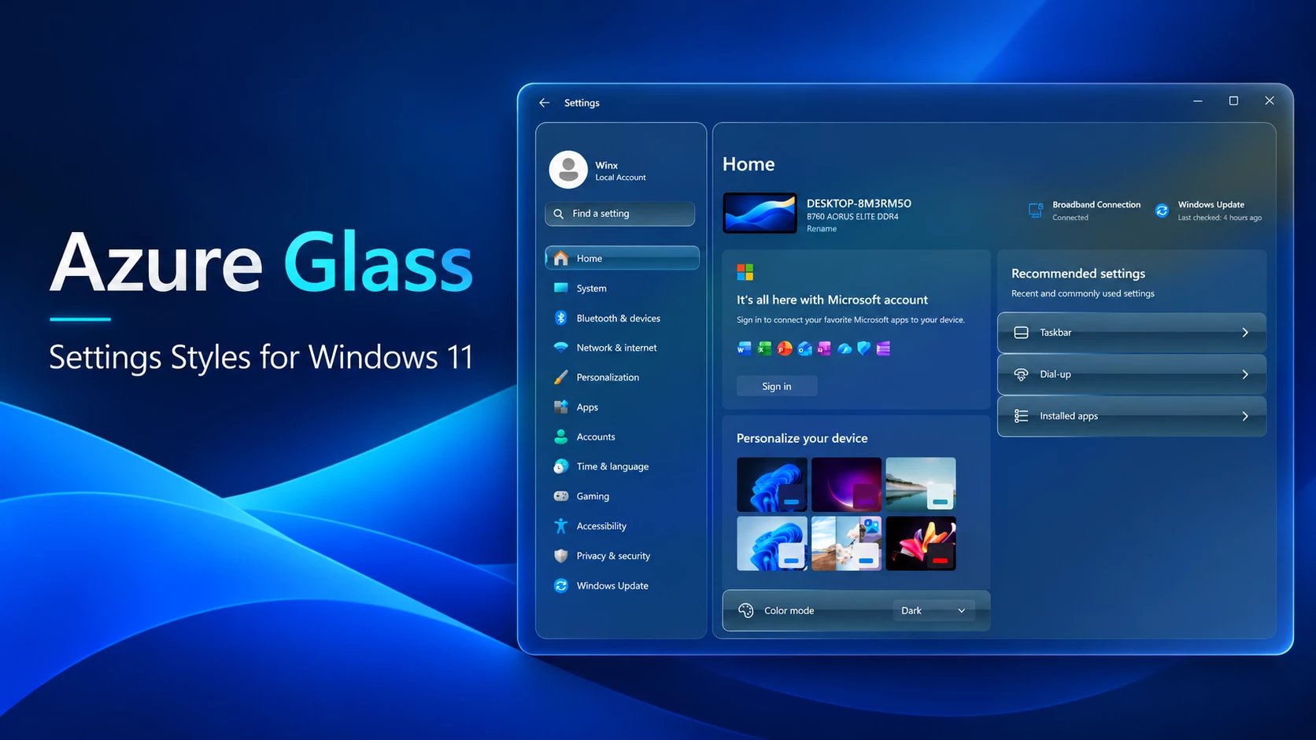This screenshot has height=740, width=1316.
Task: Open the Color mode Dark dropdown
Action: point(933,611)
